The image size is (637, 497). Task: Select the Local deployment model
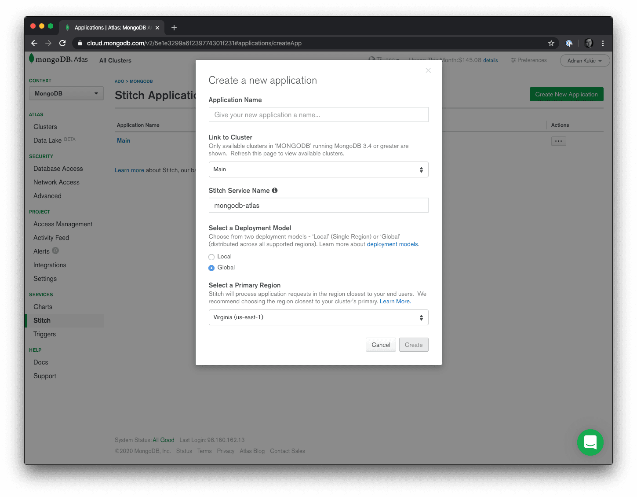tap(211, 257)
